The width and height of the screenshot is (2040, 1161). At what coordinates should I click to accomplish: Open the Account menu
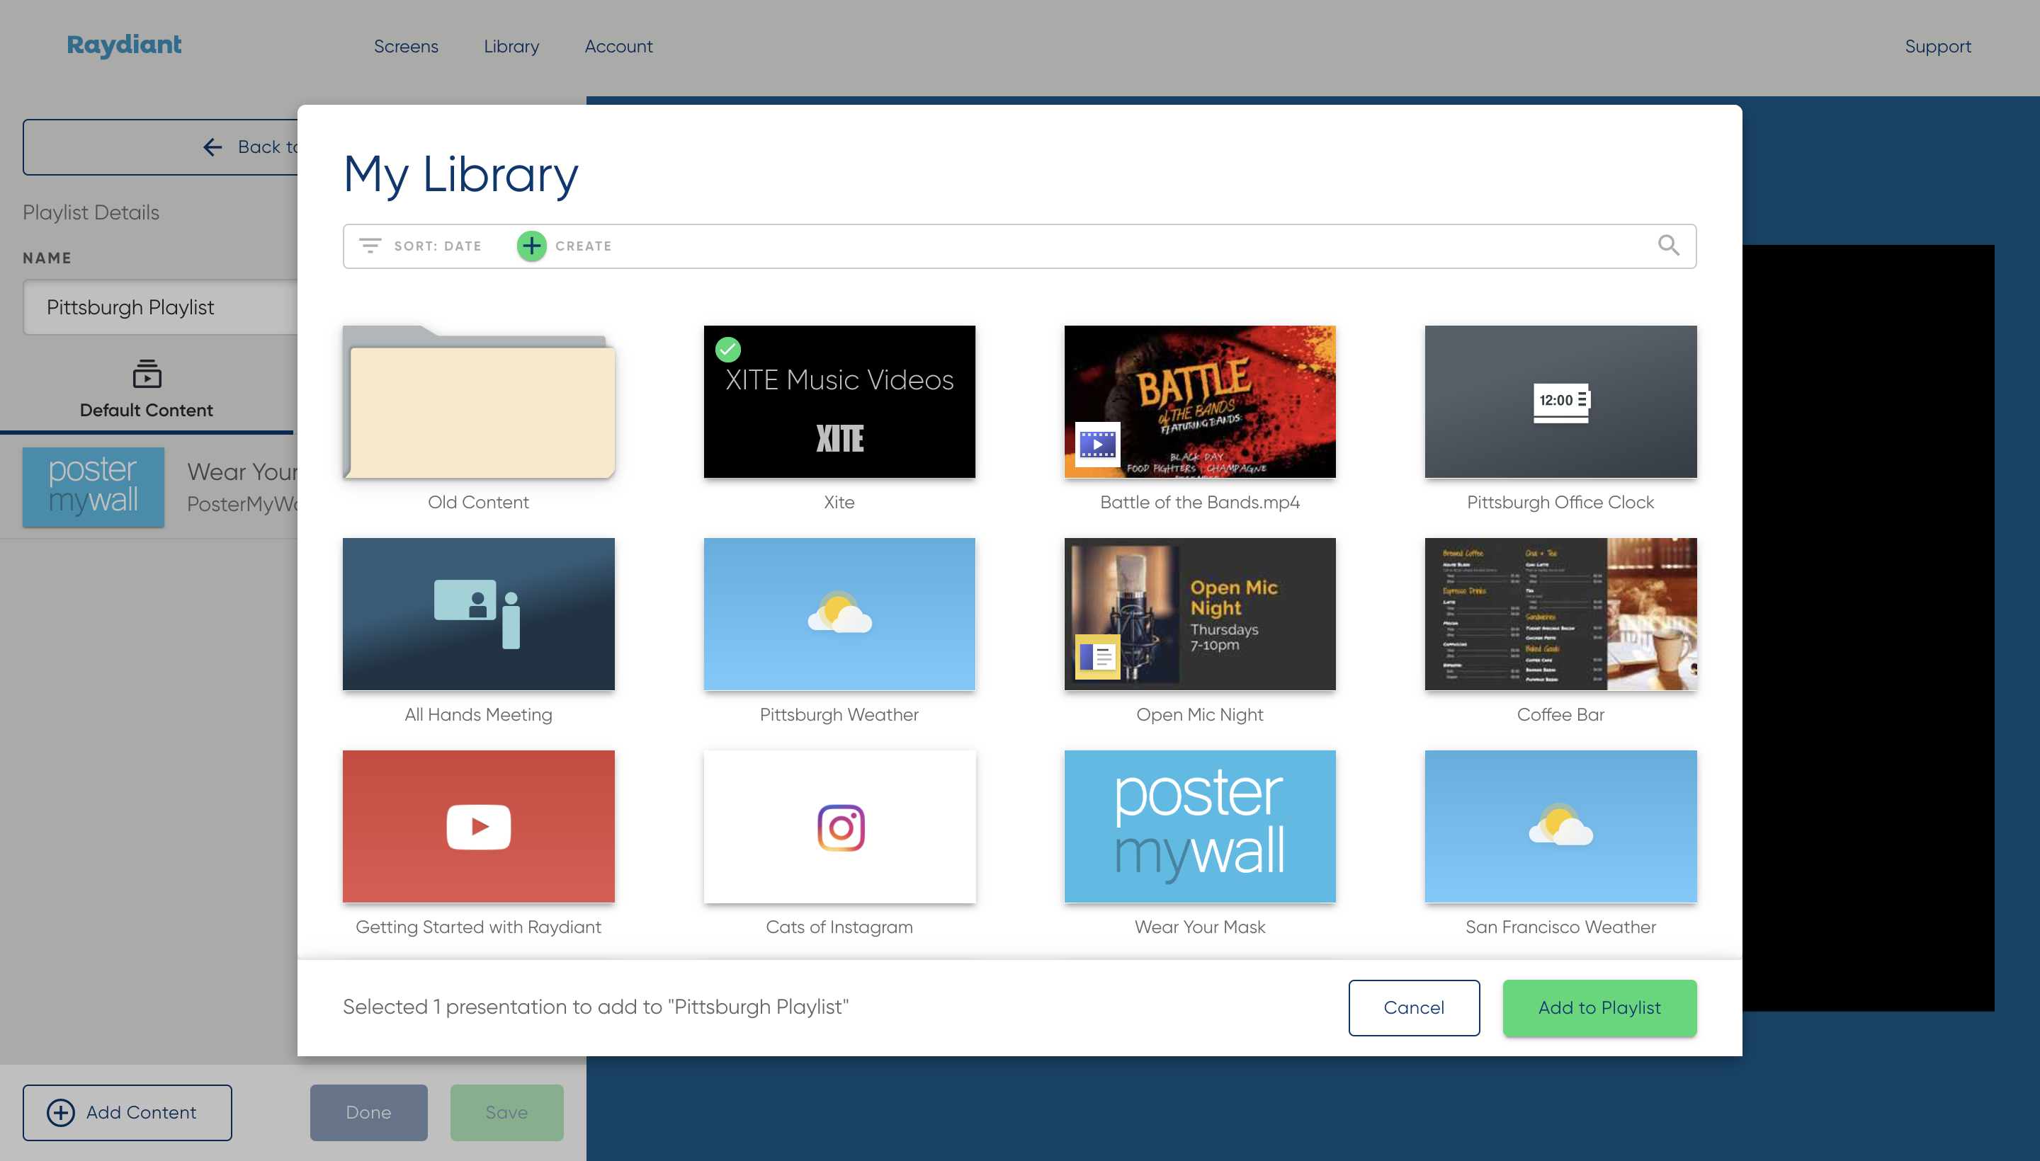[618, 46]
